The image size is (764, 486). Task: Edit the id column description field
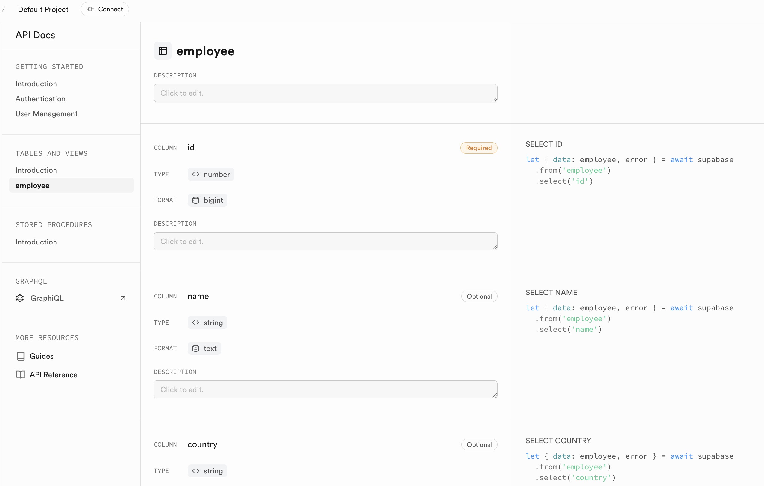pos(325,241)
